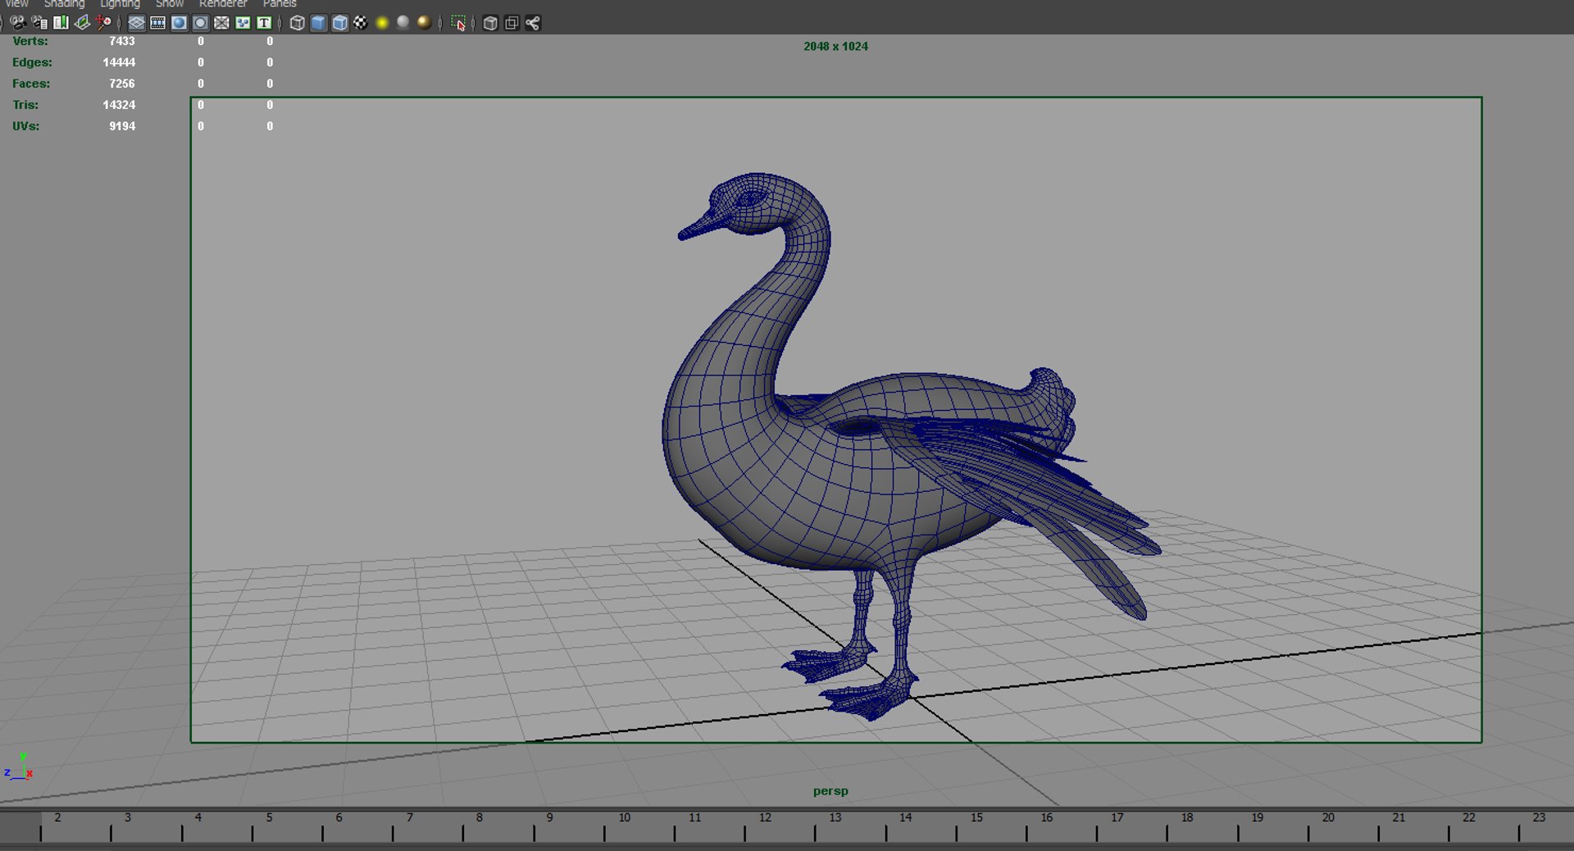Open the View panel menu
This screenshot has width=1574, height=851.
(x=17, y=4)
